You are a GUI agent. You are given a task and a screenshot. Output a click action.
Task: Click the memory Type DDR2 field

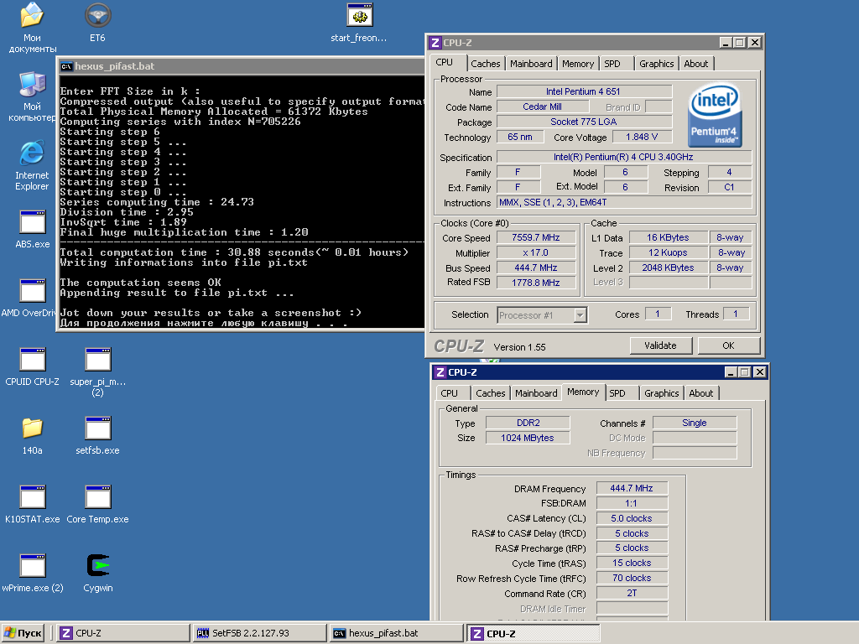[x=528, y=423]
